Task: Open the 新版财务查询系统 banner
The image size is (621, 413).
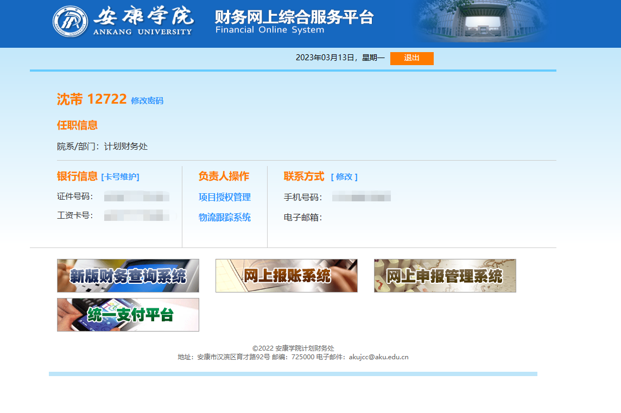Action: [x=128, y=276]
